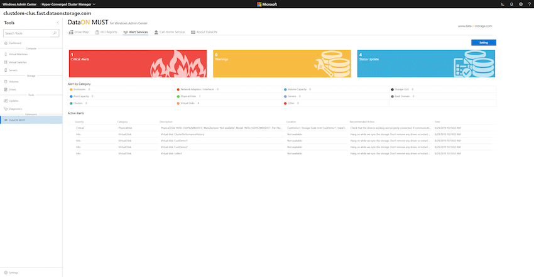Switch to the Drive Map tab
This screenshot has width=534, height=277.
[79, 32]
